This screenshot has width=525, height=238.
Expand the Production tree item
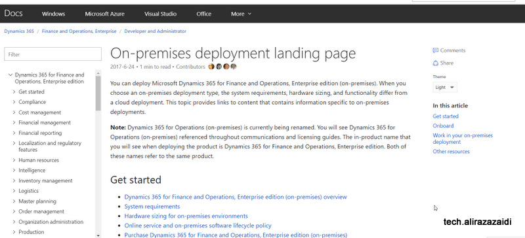point(14,232)
